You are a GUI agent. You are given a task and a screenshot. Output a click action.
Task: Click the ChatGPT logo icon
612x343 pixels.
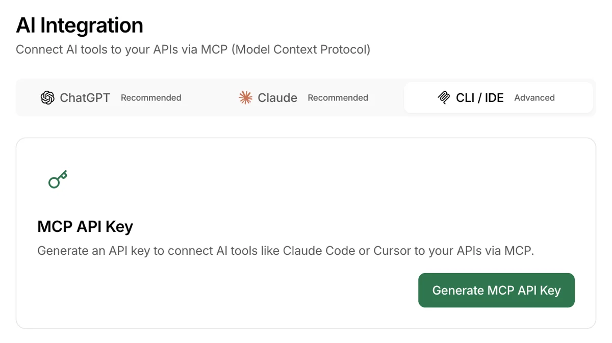(x=47, y=97)
